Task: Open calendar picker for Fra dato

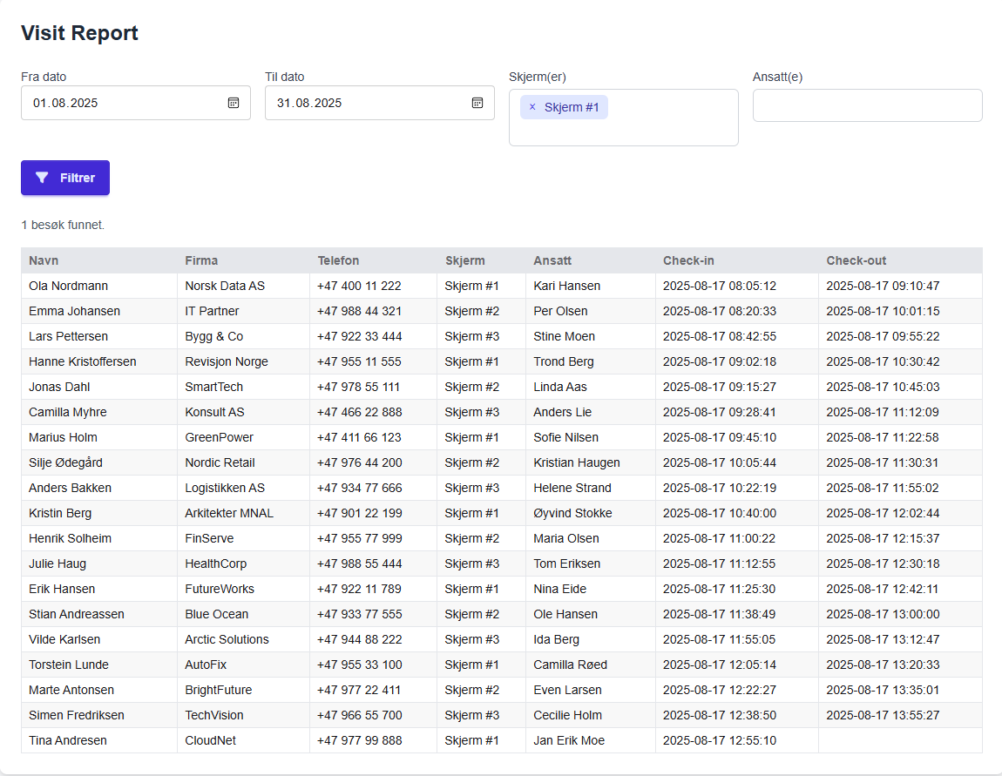Action: click(x=234, y=103)
